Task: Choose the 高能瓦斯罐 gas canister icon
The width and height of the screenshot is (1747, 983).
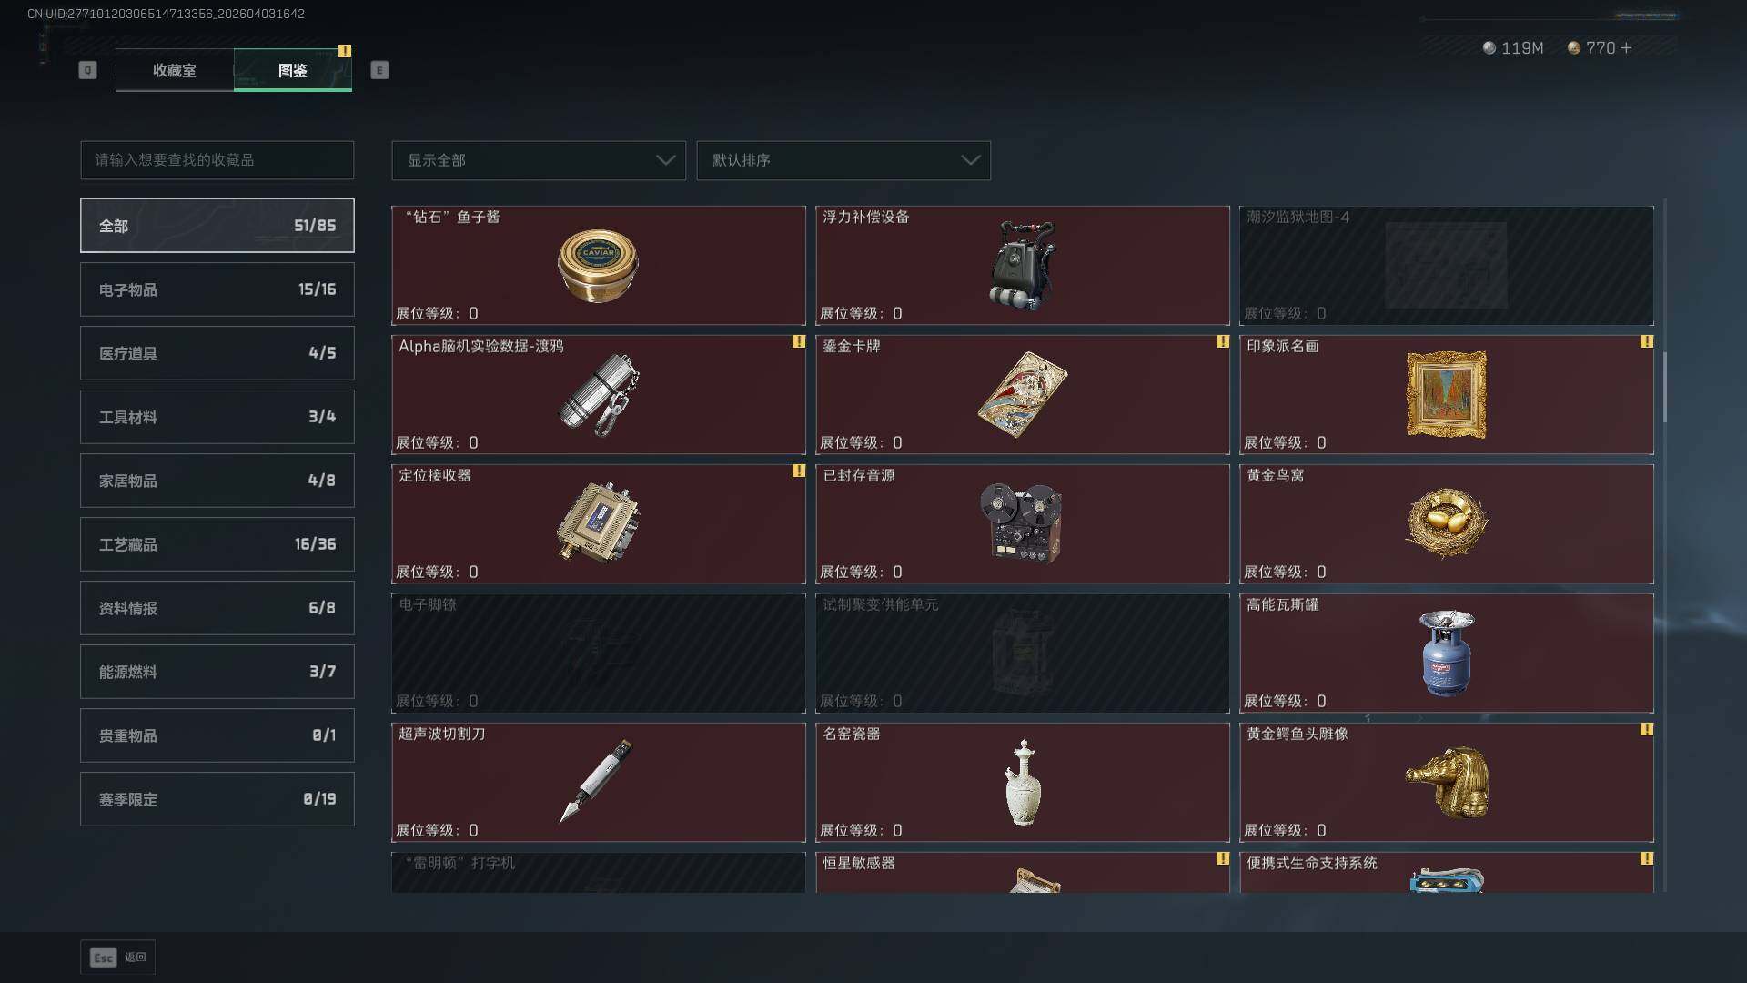Action: 1447,654
